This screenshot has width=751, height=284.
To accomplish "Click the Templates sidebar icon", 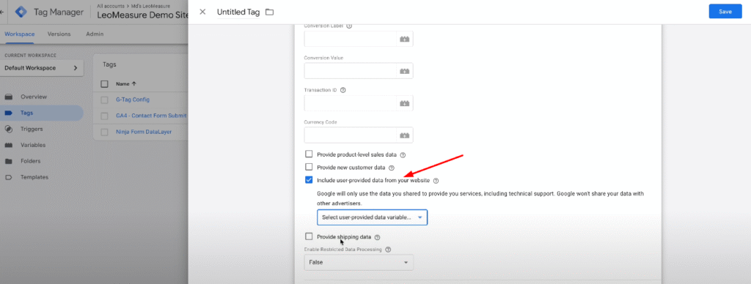I will point(9,177).
